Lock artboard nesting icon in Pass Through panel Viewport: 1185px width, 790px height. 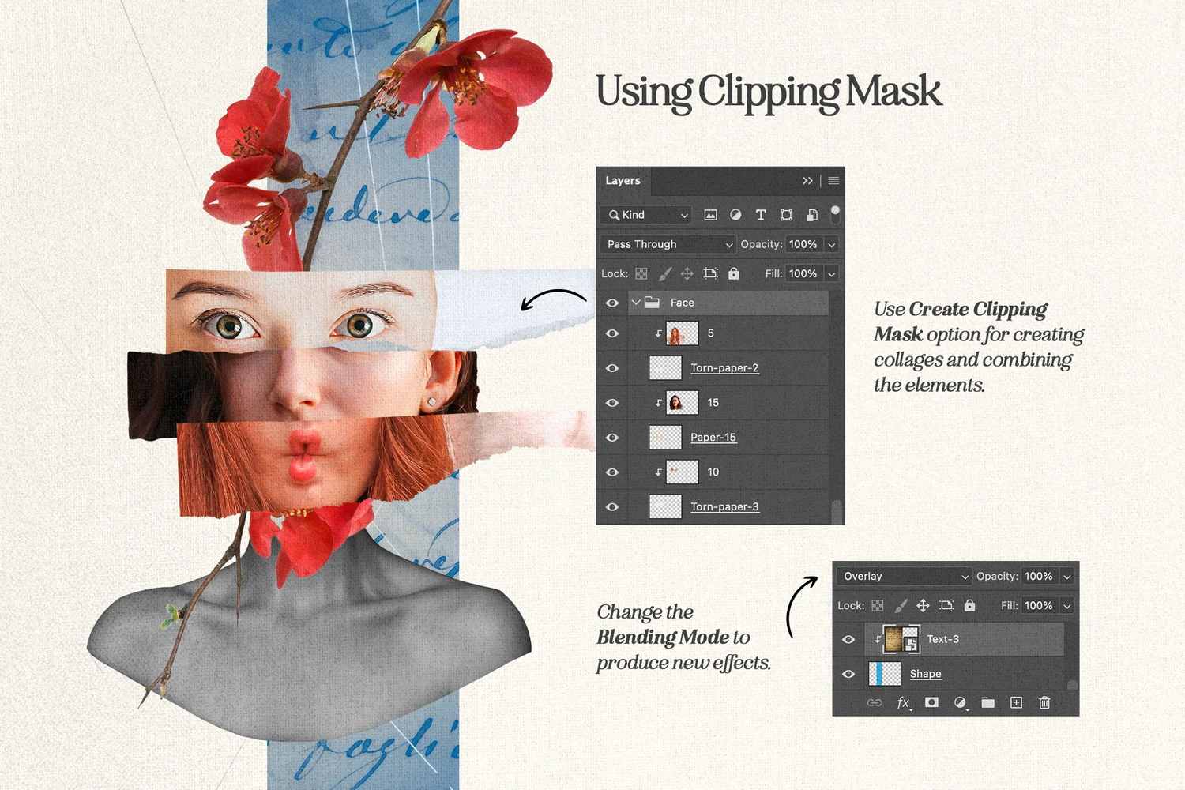click(x=710, y=273)
